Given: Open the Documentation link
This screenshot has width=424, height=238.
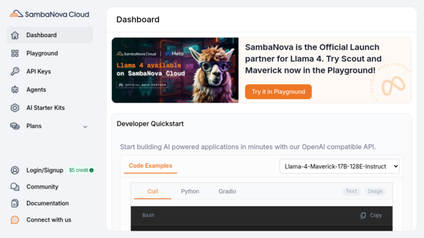Looking at the screenshot, I should pyautogui.click(x=48, y=203).
